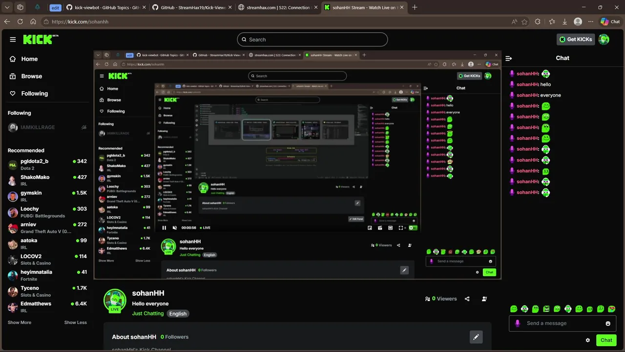Collapse recommended list with Show Less
Screen dimensions: 625x352
click(76, 322)
